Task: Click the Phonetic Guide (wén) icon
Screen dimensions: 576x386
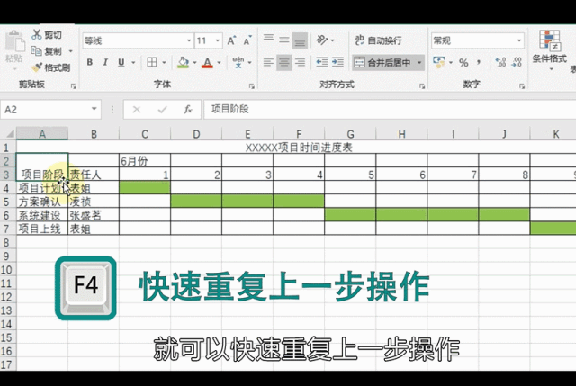Action: 238,62
